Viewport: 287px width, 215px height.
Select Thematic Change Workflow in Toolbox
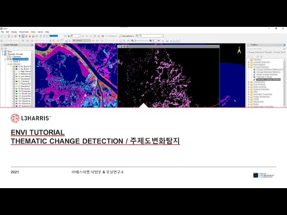pyautogui.click(x=268, y=79)
